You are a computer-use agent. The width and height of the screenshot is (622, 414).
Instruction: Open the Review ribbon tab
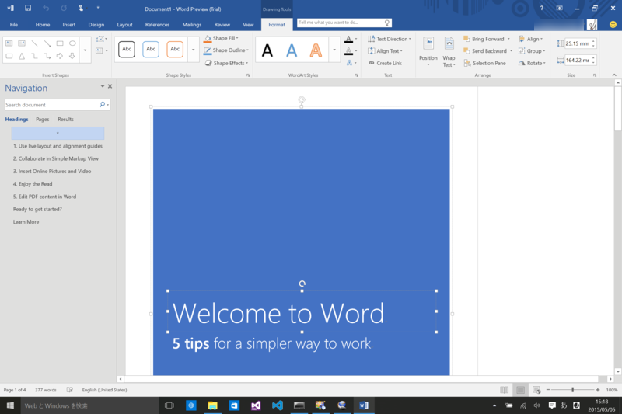(x=222, y=25)
